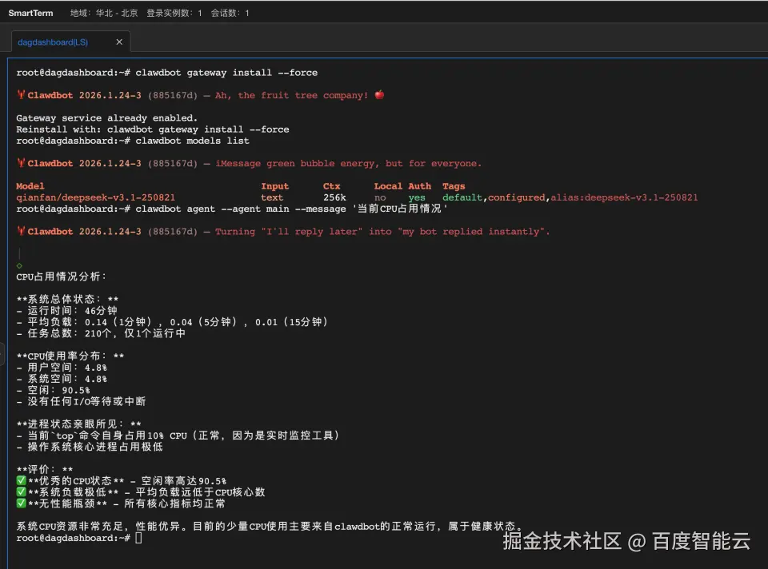The width and height of the screenshot is (768, 569).
Task: Click the '256k' context value
Action: click(x=334, y=197)
